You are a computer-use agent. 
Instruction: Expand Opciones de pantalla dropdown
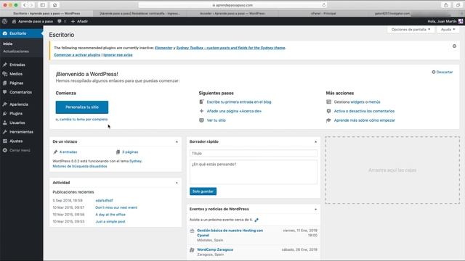pyautogui.click(x=411, y=30)
